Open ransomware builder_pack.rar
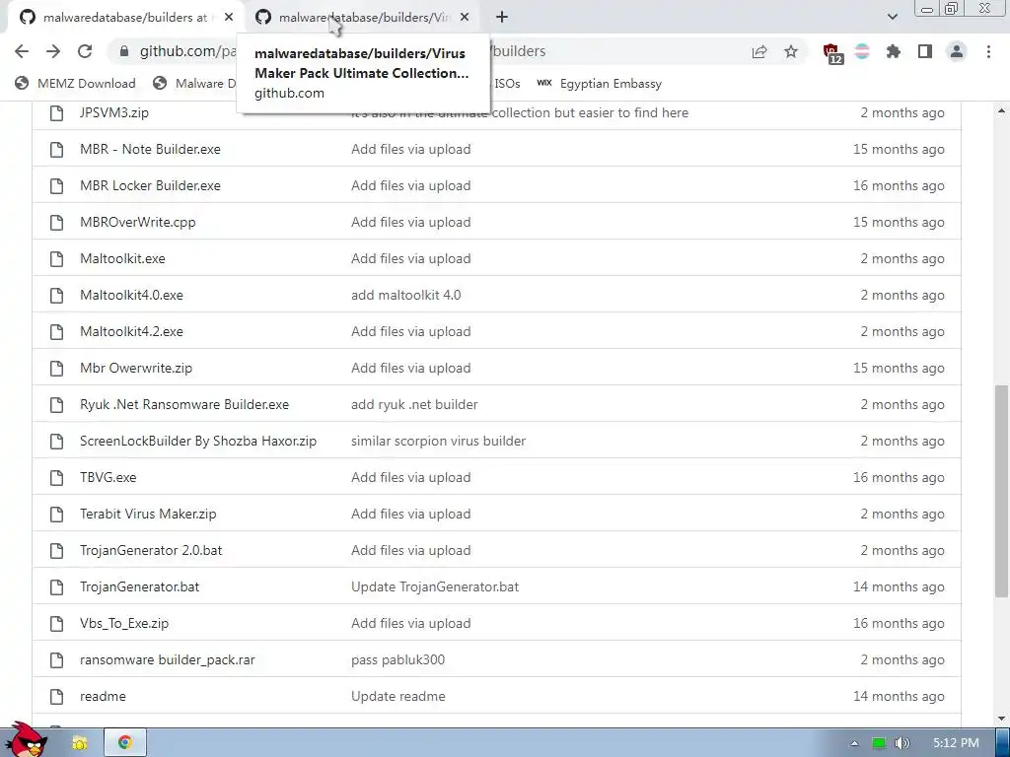 coord(168,659)
